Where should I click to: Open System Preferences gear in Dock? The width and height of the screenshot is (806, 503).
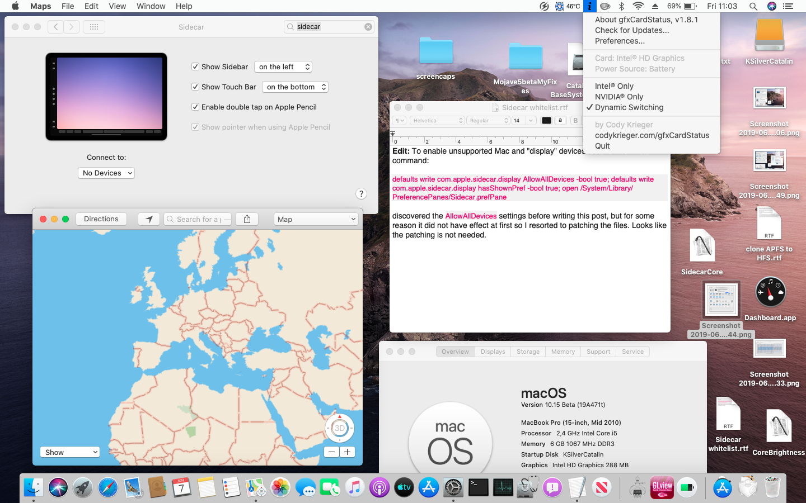tap(453, 487)
